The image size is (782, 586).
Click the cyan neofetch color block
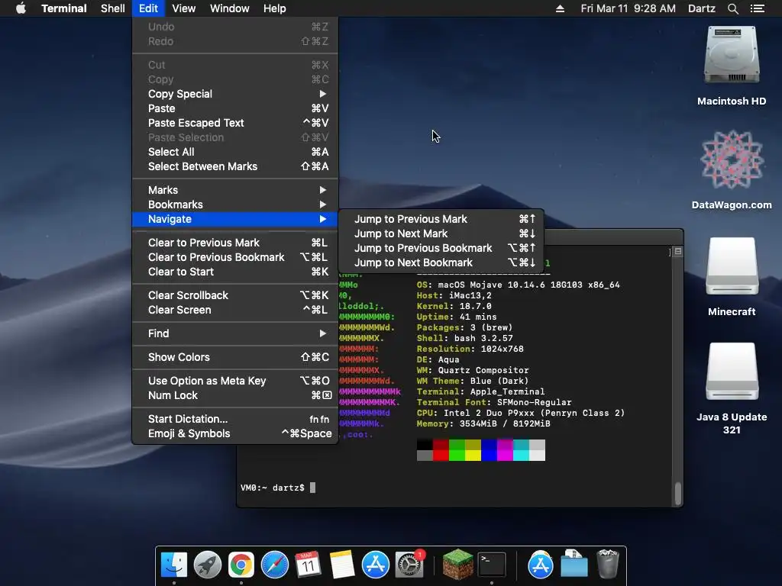[x=521, y=455]
